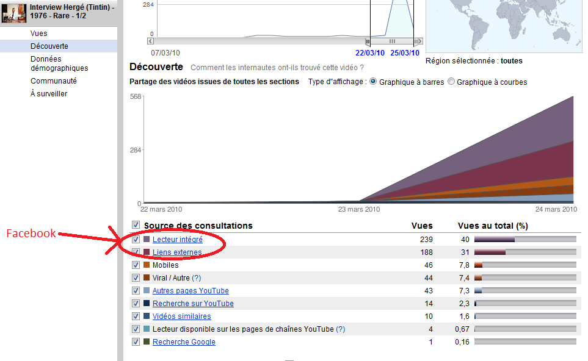Toggle the Source des consultations master checkbox
Screen dimensions: 588x361
(x=136, y=224)
